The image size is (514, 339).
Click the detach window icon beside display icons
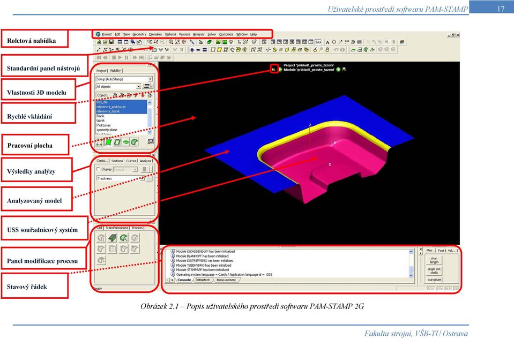click(x=150, y=141)
